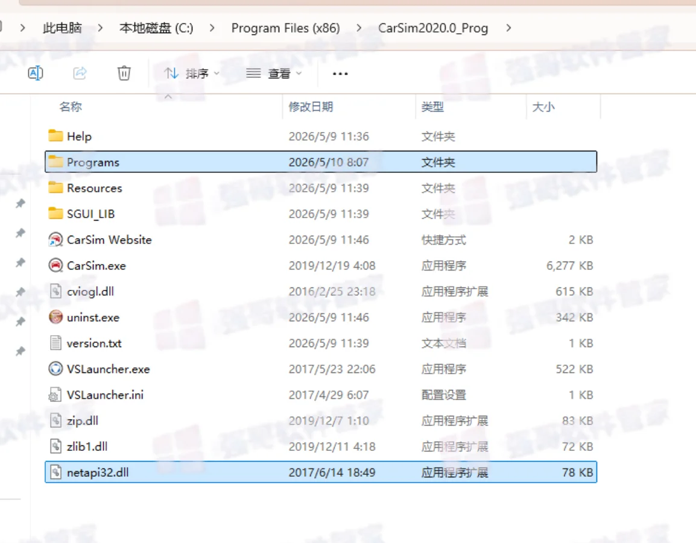
Task: Select the zlib1.dll file name
Action: pyautogui.click(x=87, y=447)
